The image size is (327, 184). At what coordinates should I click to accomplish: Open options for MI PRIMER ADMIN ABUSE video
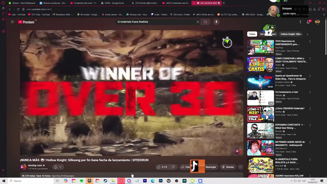point(310,142)
